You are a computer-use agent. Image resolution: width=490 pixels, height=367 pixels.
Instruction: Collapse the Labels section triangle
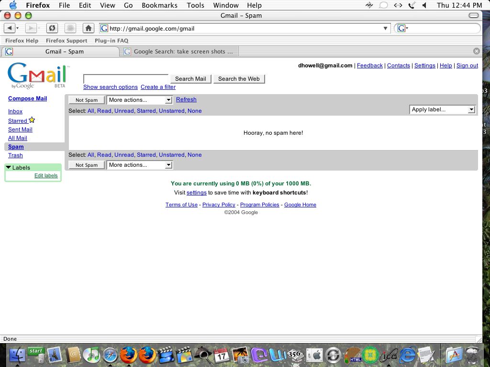[x=9, y=167]
